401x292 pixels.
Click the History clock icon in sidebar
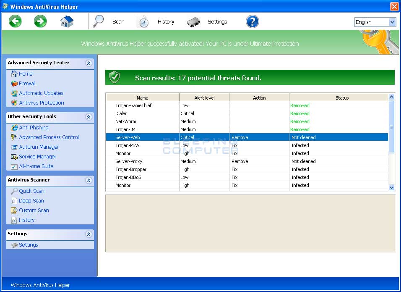click(14, 220)
